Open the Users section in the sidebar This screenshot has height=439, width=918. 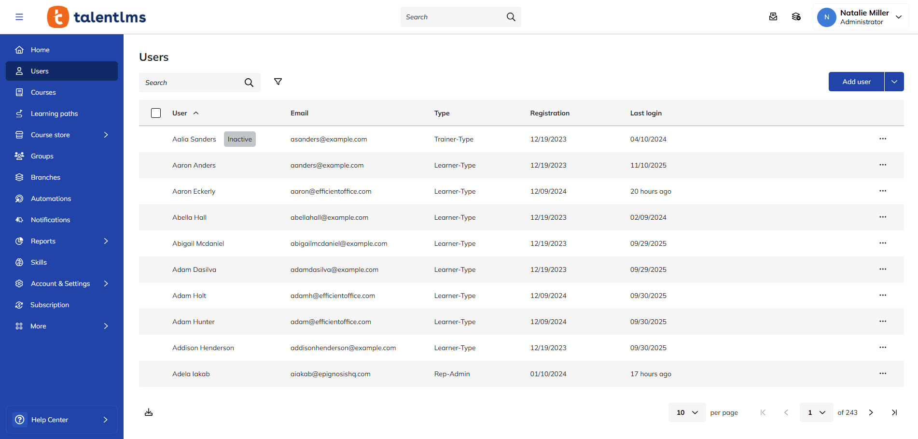pos(40,71)
